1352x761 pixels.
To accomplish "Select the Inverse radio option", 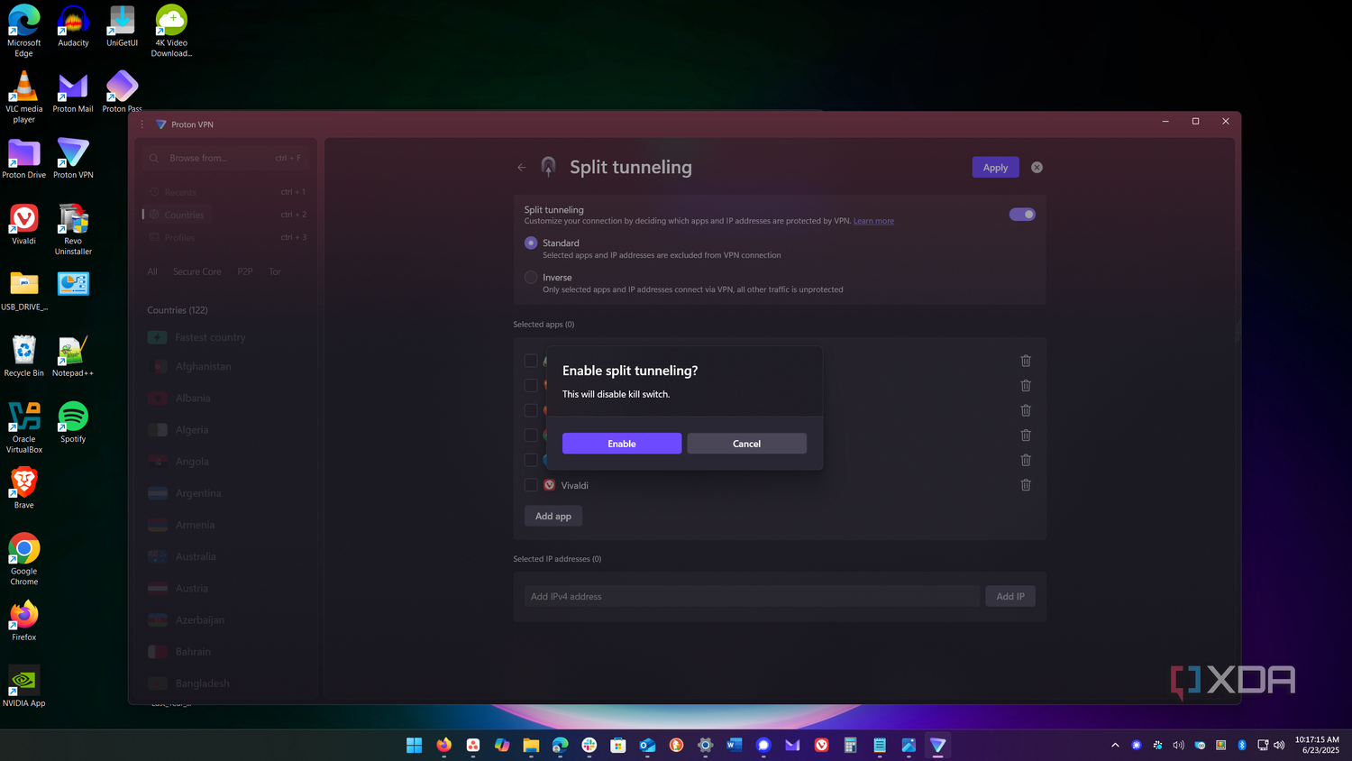I will [x=531, y=277].
